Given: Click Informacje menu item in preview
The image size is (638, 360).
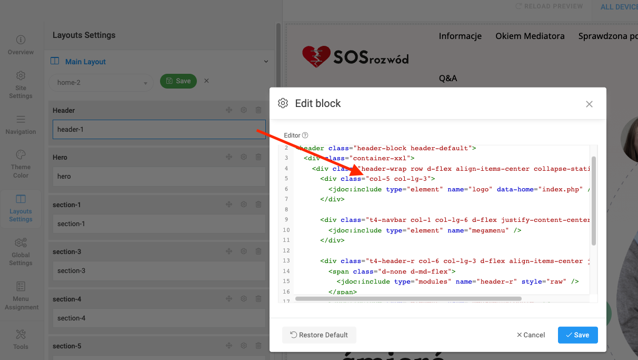Looking at the screenshot, I should click(x=461, y=36).
